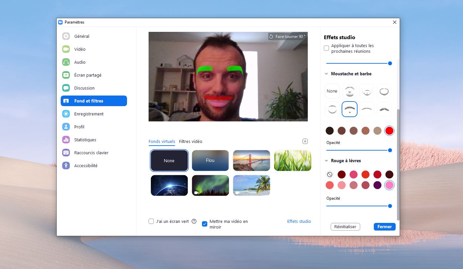
Task: Click the blue Fermer button
Action: (x=384, y=227)
